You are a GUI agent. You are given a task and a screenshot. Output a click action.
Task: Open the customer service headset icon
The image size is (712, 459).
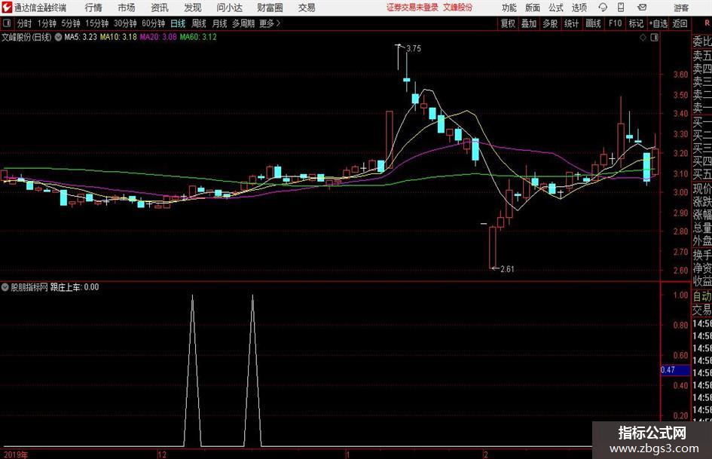click(x=603, y=8)
